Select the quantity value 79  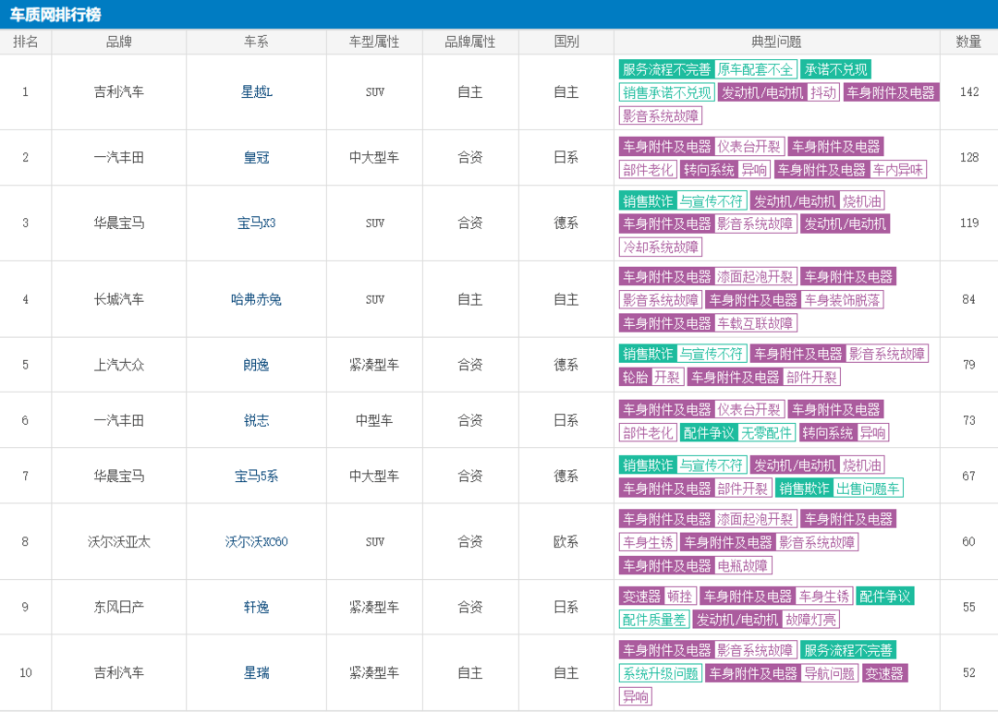pos(968,365)
